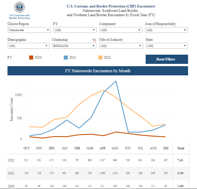This screenshot has width=197, height=189.
Task: Click the Total column header
Action: (181, 148)
